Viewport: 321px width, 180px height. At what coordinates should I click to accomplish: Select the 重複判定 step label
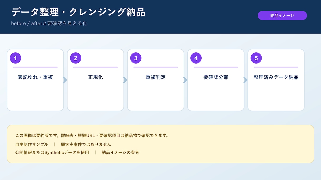click(x=156, y=77)
